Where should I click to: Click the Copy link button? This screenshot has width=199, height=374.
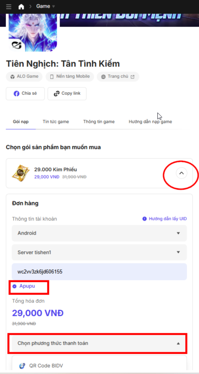[67, 93]
